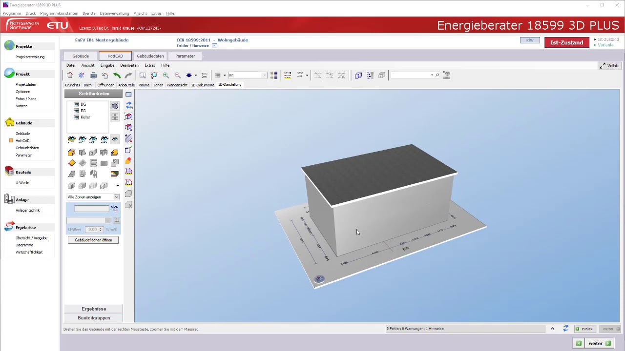
Task: Expand the zone cubes dropdown arrow
Action: point(118,186)
